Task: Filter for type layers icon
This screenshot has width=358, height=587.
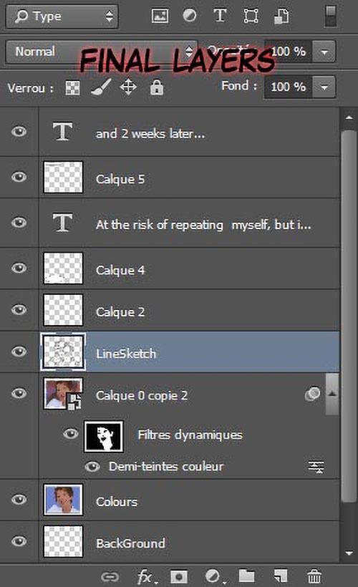Action: 220,16
